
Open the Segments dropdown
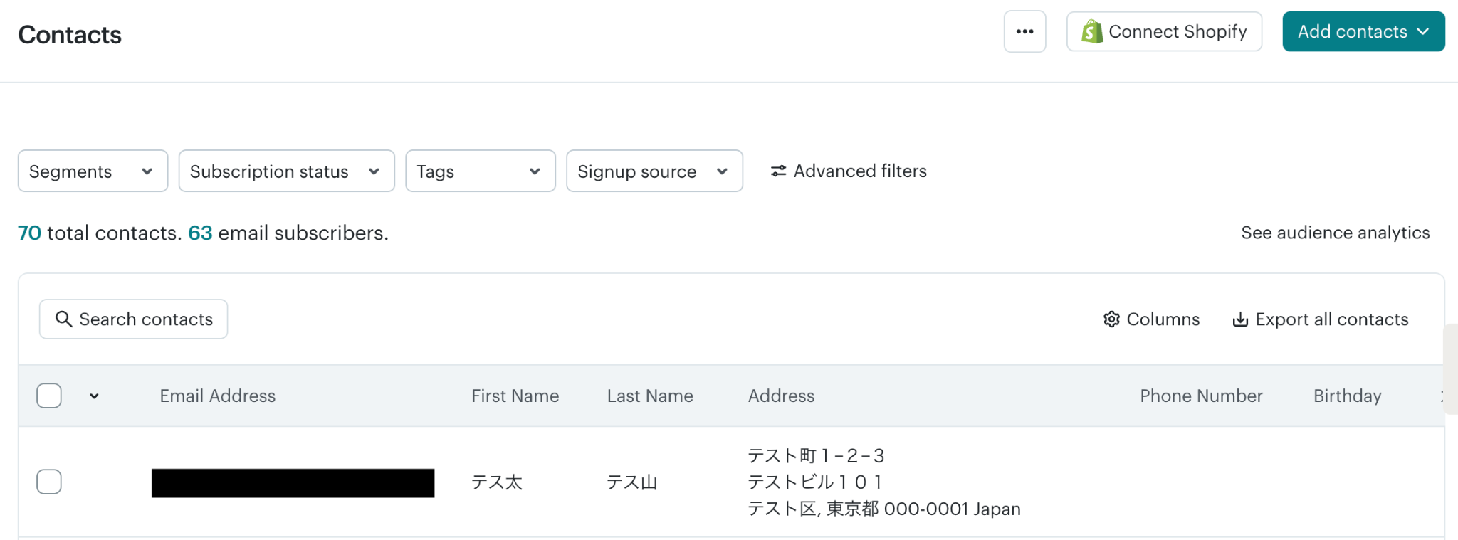pos(93,171)
